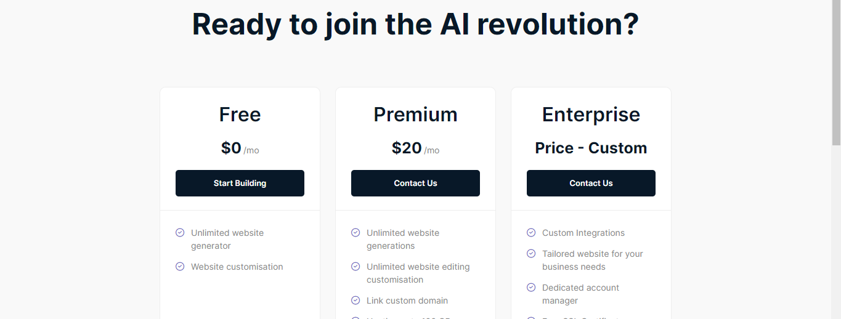This screenshot has height=319, width=841.
Task: Click check icon beside Unlimited website generator
Action: coord(180,233)
